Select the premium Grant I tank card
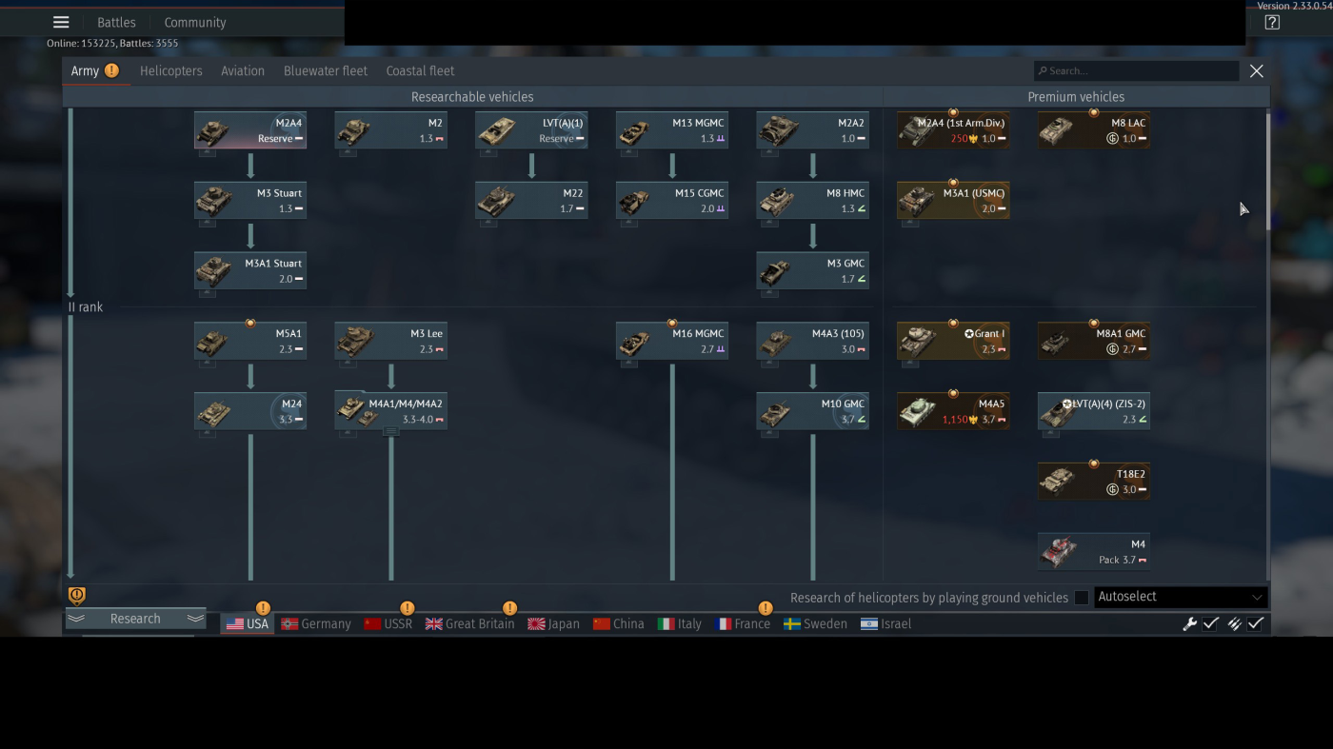 point(953,341)
